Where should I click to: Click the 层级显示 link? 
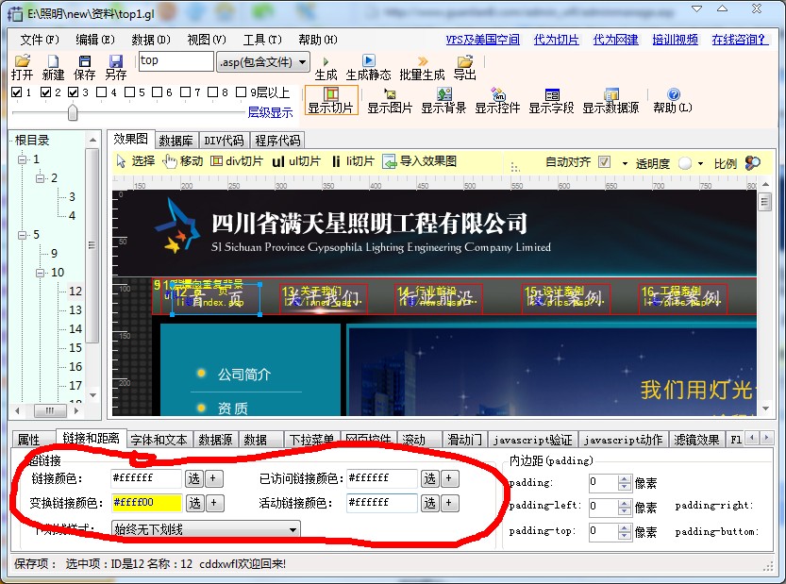270,112
